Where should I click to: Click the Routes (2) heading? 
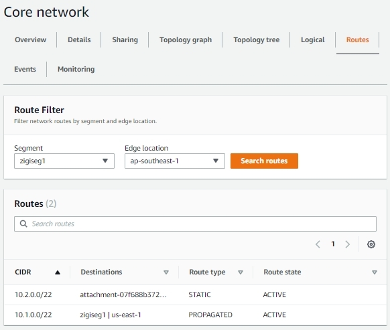pyautogui.click(x=36, y=203)
